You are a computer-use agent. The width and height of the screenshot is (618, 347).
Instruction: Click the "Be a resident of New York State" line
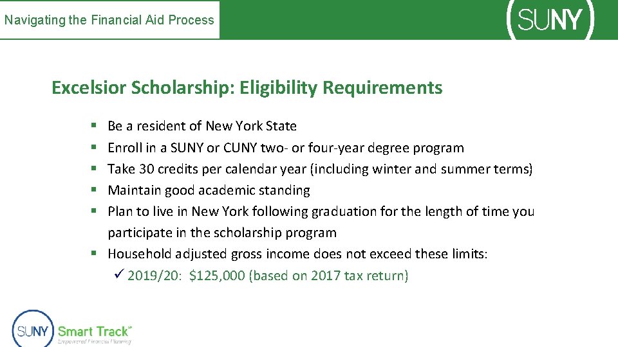click(202, 126)
